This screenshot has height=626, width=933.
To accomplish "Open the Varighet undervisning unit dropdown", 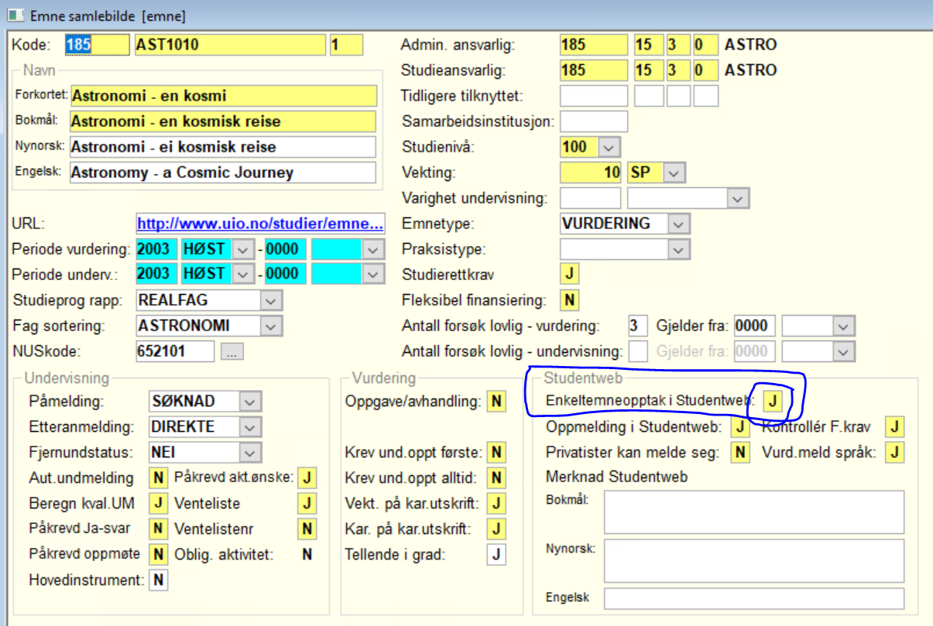I will coord(738,198).
